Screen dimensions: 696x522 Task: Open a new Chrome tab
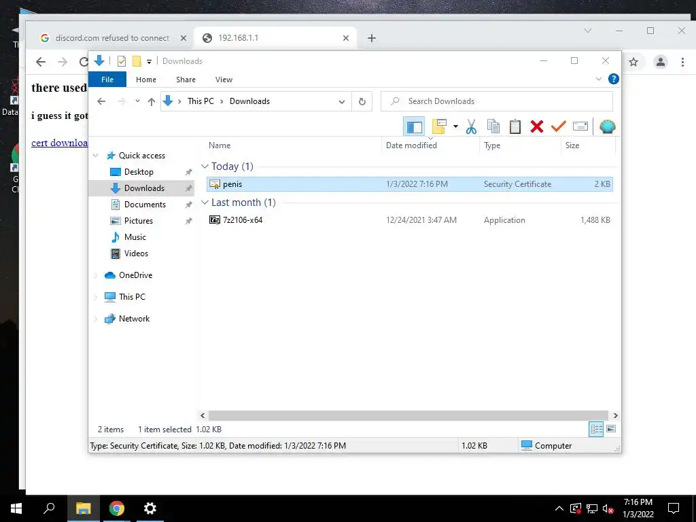click(372, 38)
